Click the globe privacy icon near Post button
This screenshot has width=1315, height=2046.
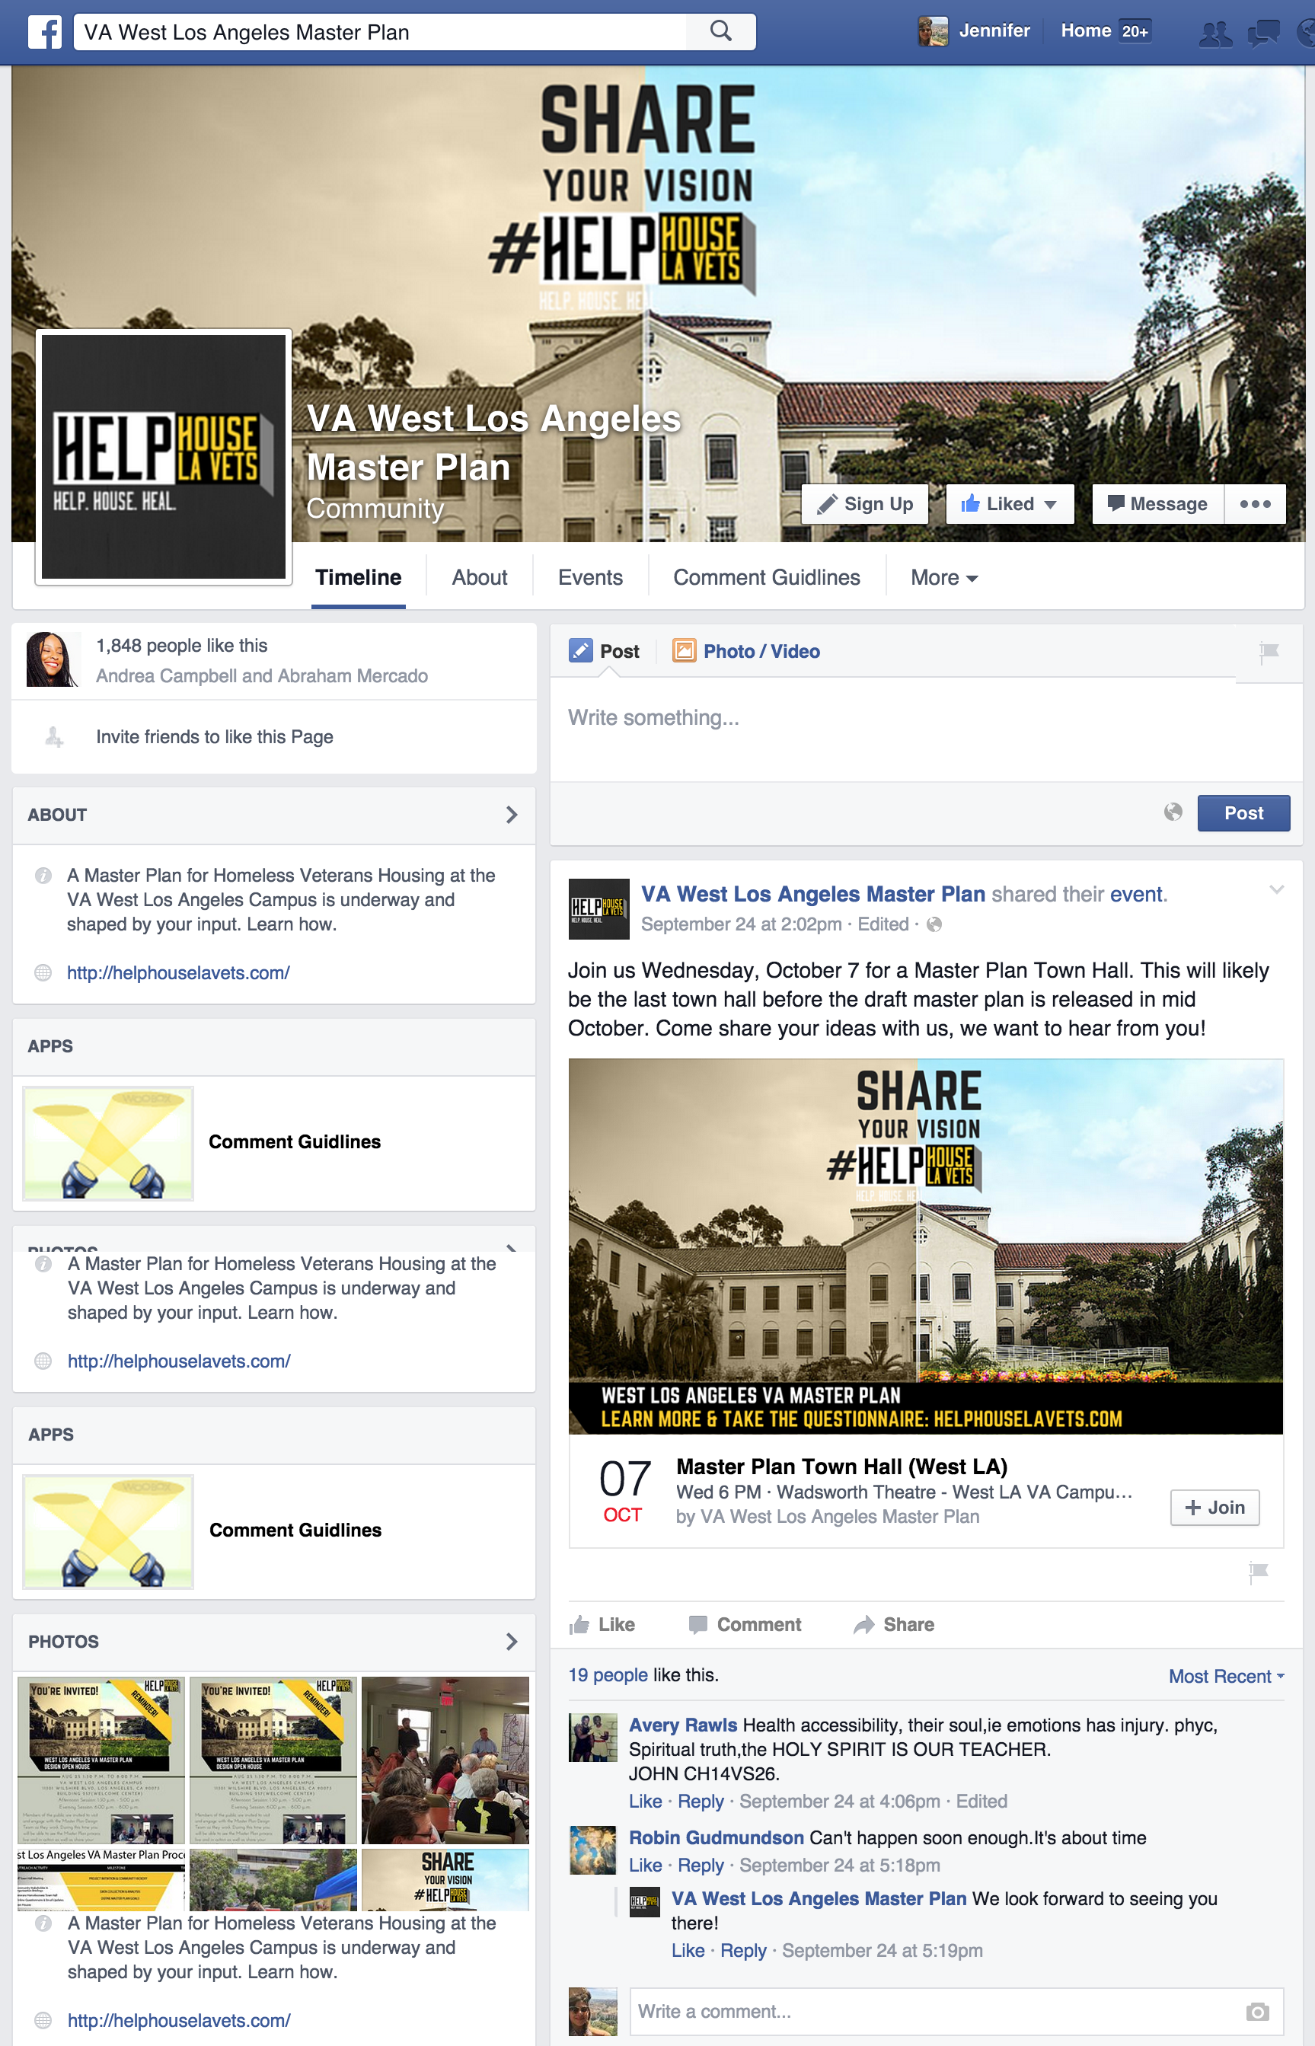pyautogui.click(x=1173, y=812)
